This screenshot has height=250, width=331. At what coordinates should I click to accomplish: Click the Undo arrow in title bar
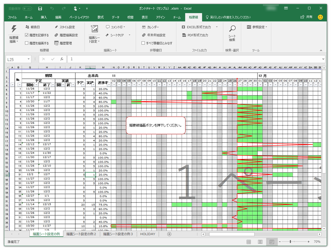52,9
